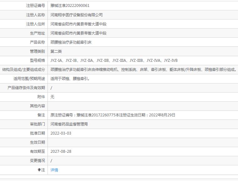The width and height of the screenshot is (238, 181).
Task: Select the model list starting with JYZ-IA
Action: [114, 61]
